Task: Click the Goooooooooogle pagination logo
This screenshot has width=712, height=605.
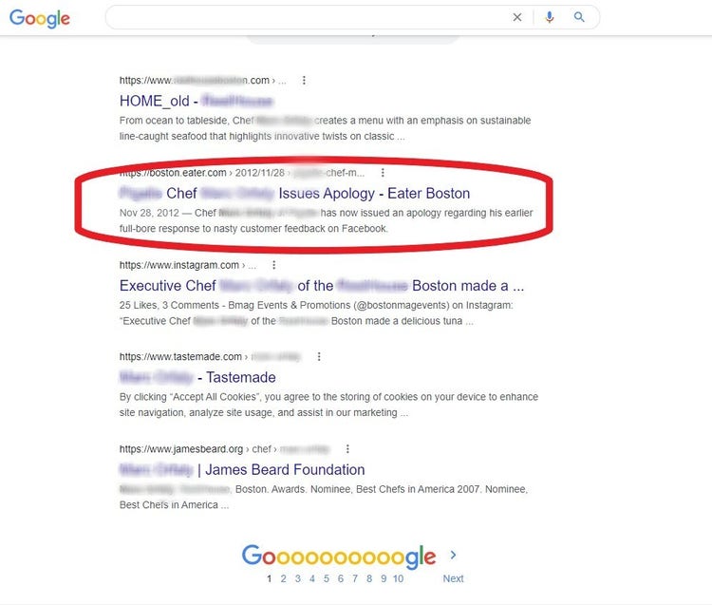Action: (339, 557)
